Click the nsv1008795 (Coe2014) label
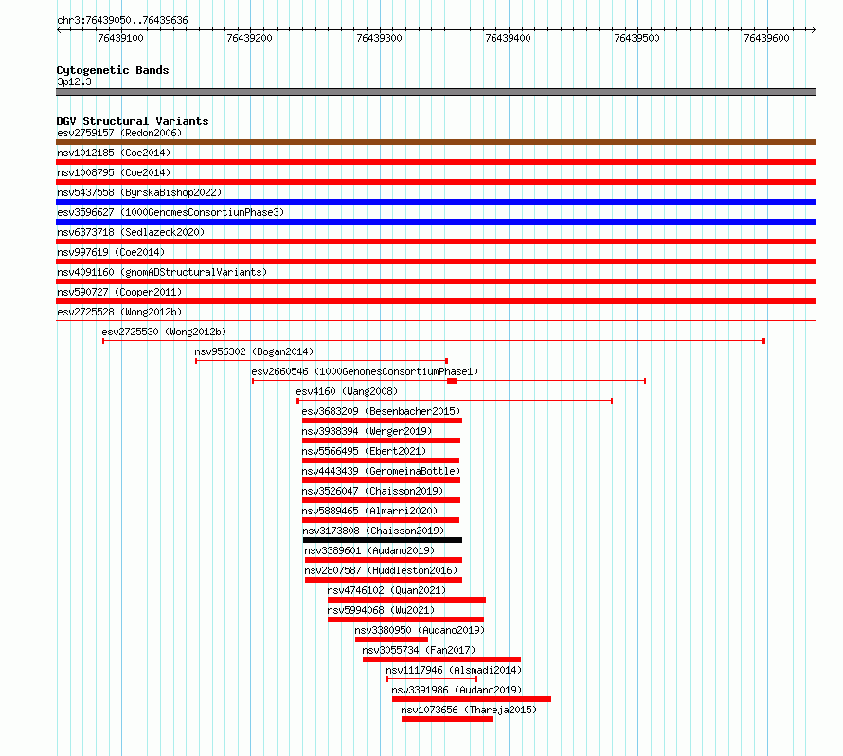843x756 pixels. 114,172
